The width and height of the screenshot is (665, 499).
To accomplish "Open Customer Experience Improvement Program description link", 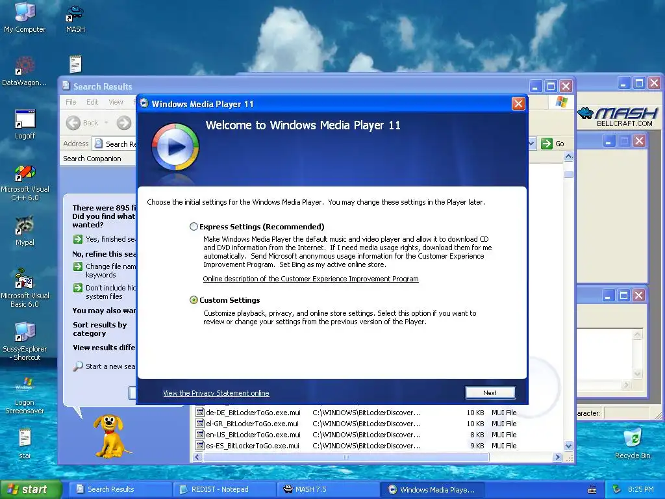I will pos(310,279).
